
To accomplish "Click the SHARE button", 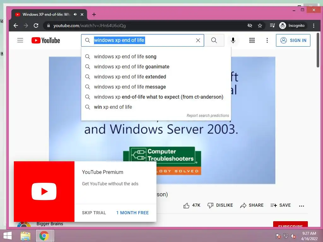I will tap(252, 205).
